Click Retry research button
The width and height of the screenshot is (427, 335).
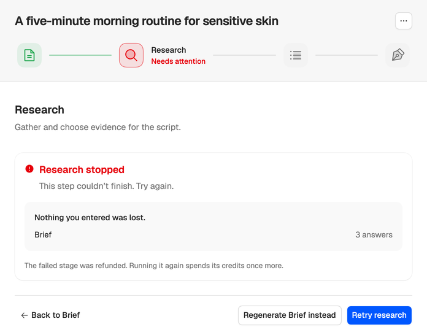coord(379,315)
